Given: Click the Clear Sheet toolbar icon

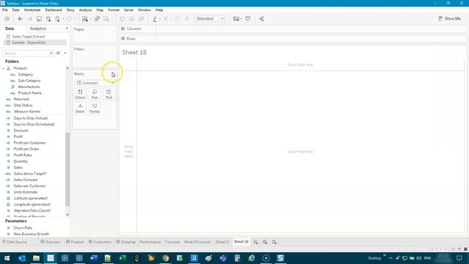Looking at the screenshot, I should coord(106,19).
